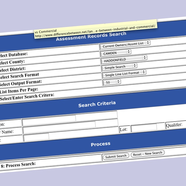
Task: Open the Single Line List Format dropdown
Action: tap(124, 74)
